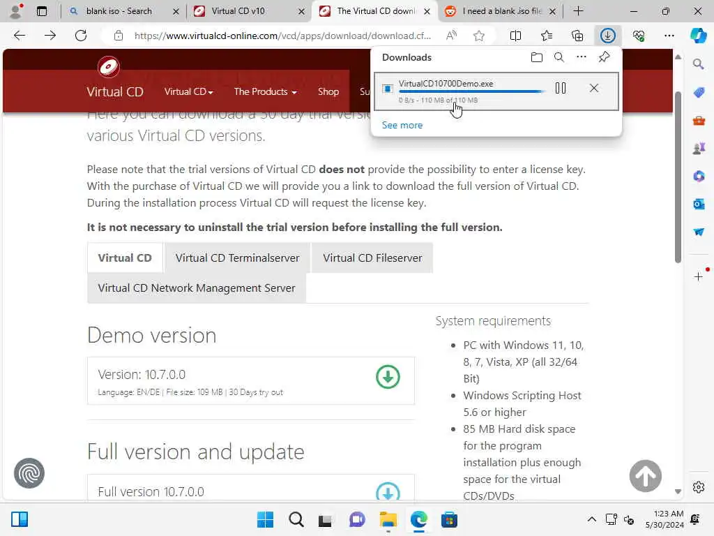Cancel the VirtualCD10700Demo.exe download
The height and width of the screenshot is (536, 714).
point(594,88)
